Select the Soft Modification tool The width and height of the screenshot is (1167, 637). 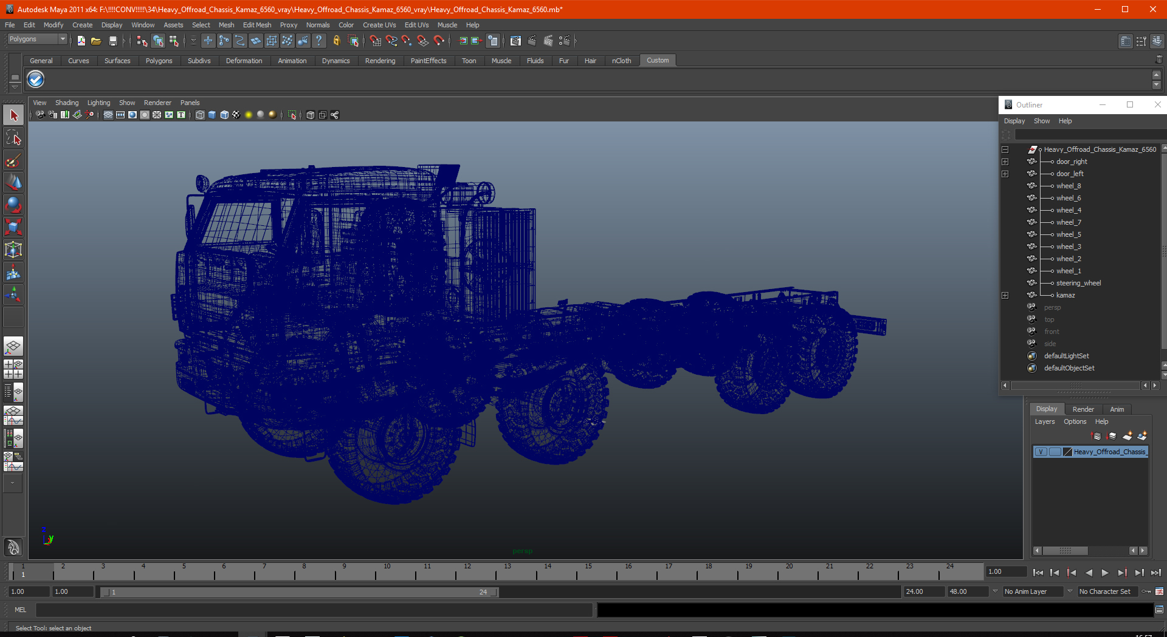(x=13, y=272)
